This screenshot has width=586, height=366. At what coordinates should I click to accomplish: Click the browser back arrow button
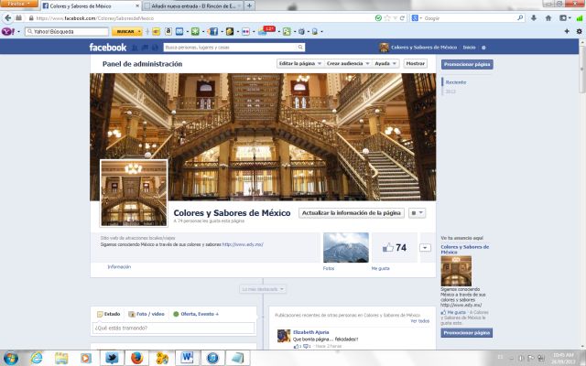(x=8, y=18)
